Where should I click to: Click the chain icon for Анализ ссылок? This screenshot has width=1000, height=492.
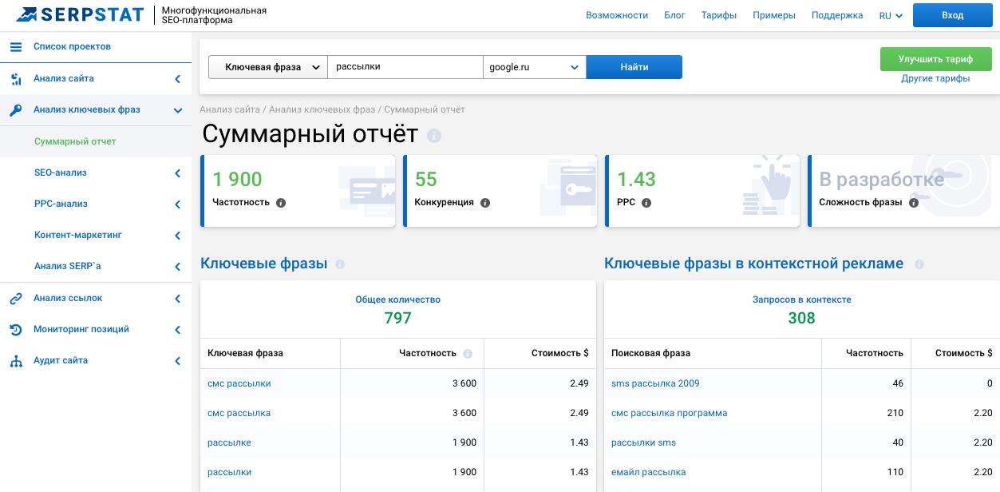click(15, 299)
